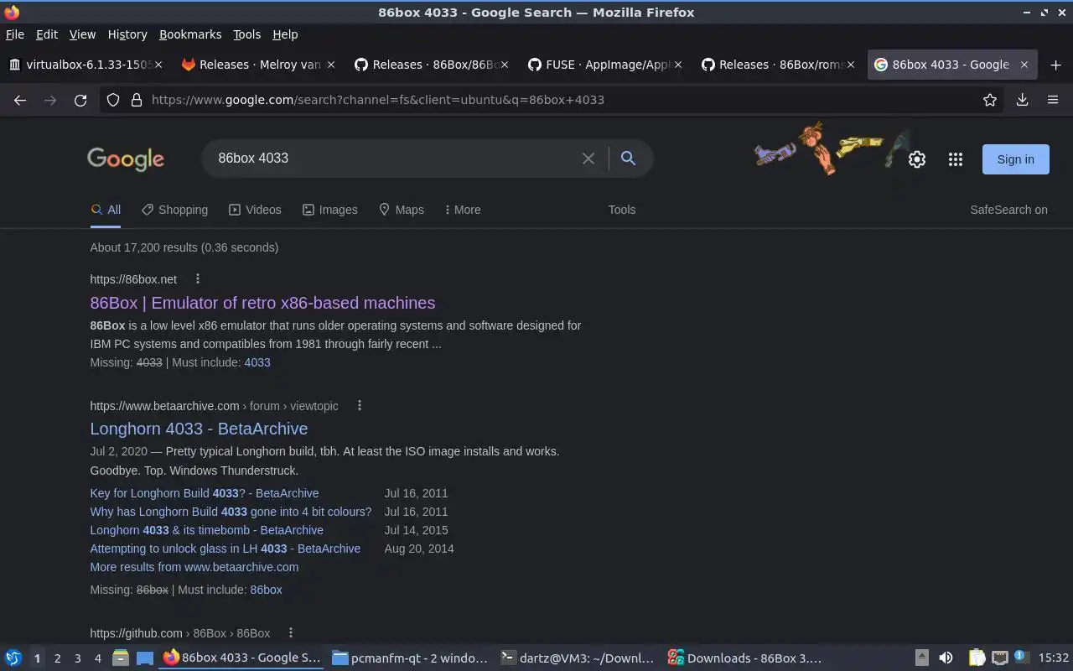Open the View menu
The image size is (1073, 671).
(82, 34)
